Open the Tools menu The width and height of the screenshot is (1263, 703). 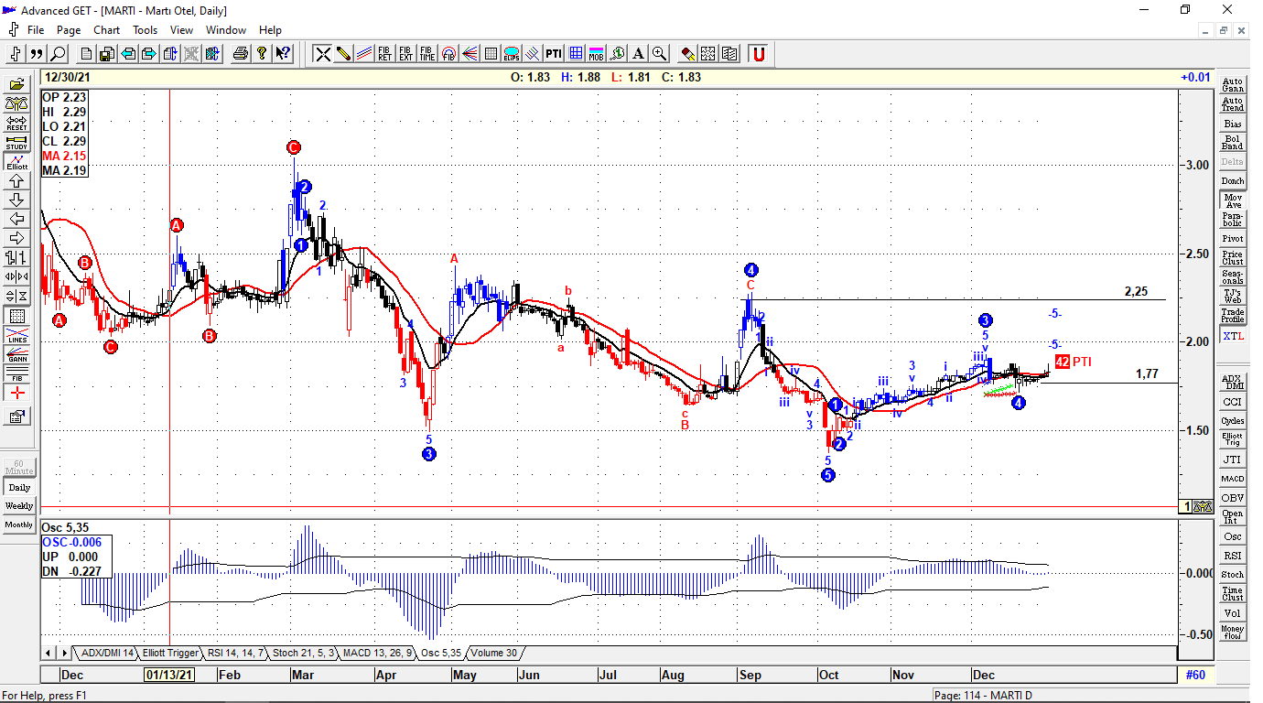point(145,30)
